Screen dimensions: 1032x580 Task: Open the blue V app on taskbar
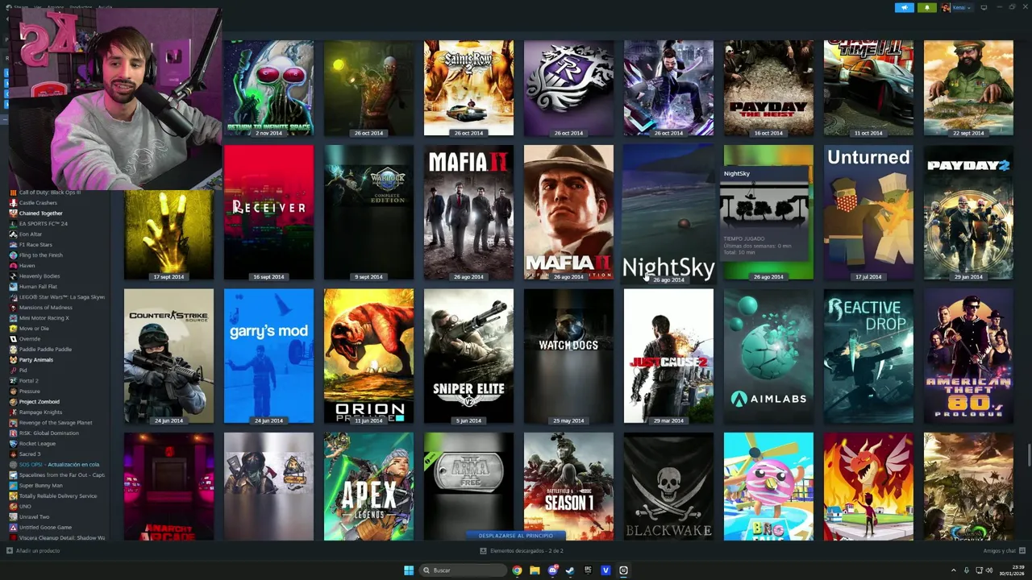click(605, 570)
